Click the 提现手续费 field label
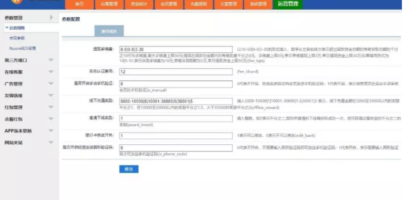Viewport: 403px width, 200px height. [103, 49]
